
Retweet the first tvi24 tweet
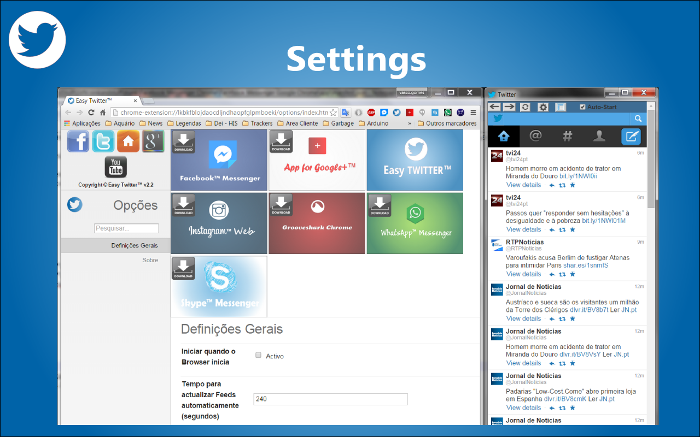(562, 185)
